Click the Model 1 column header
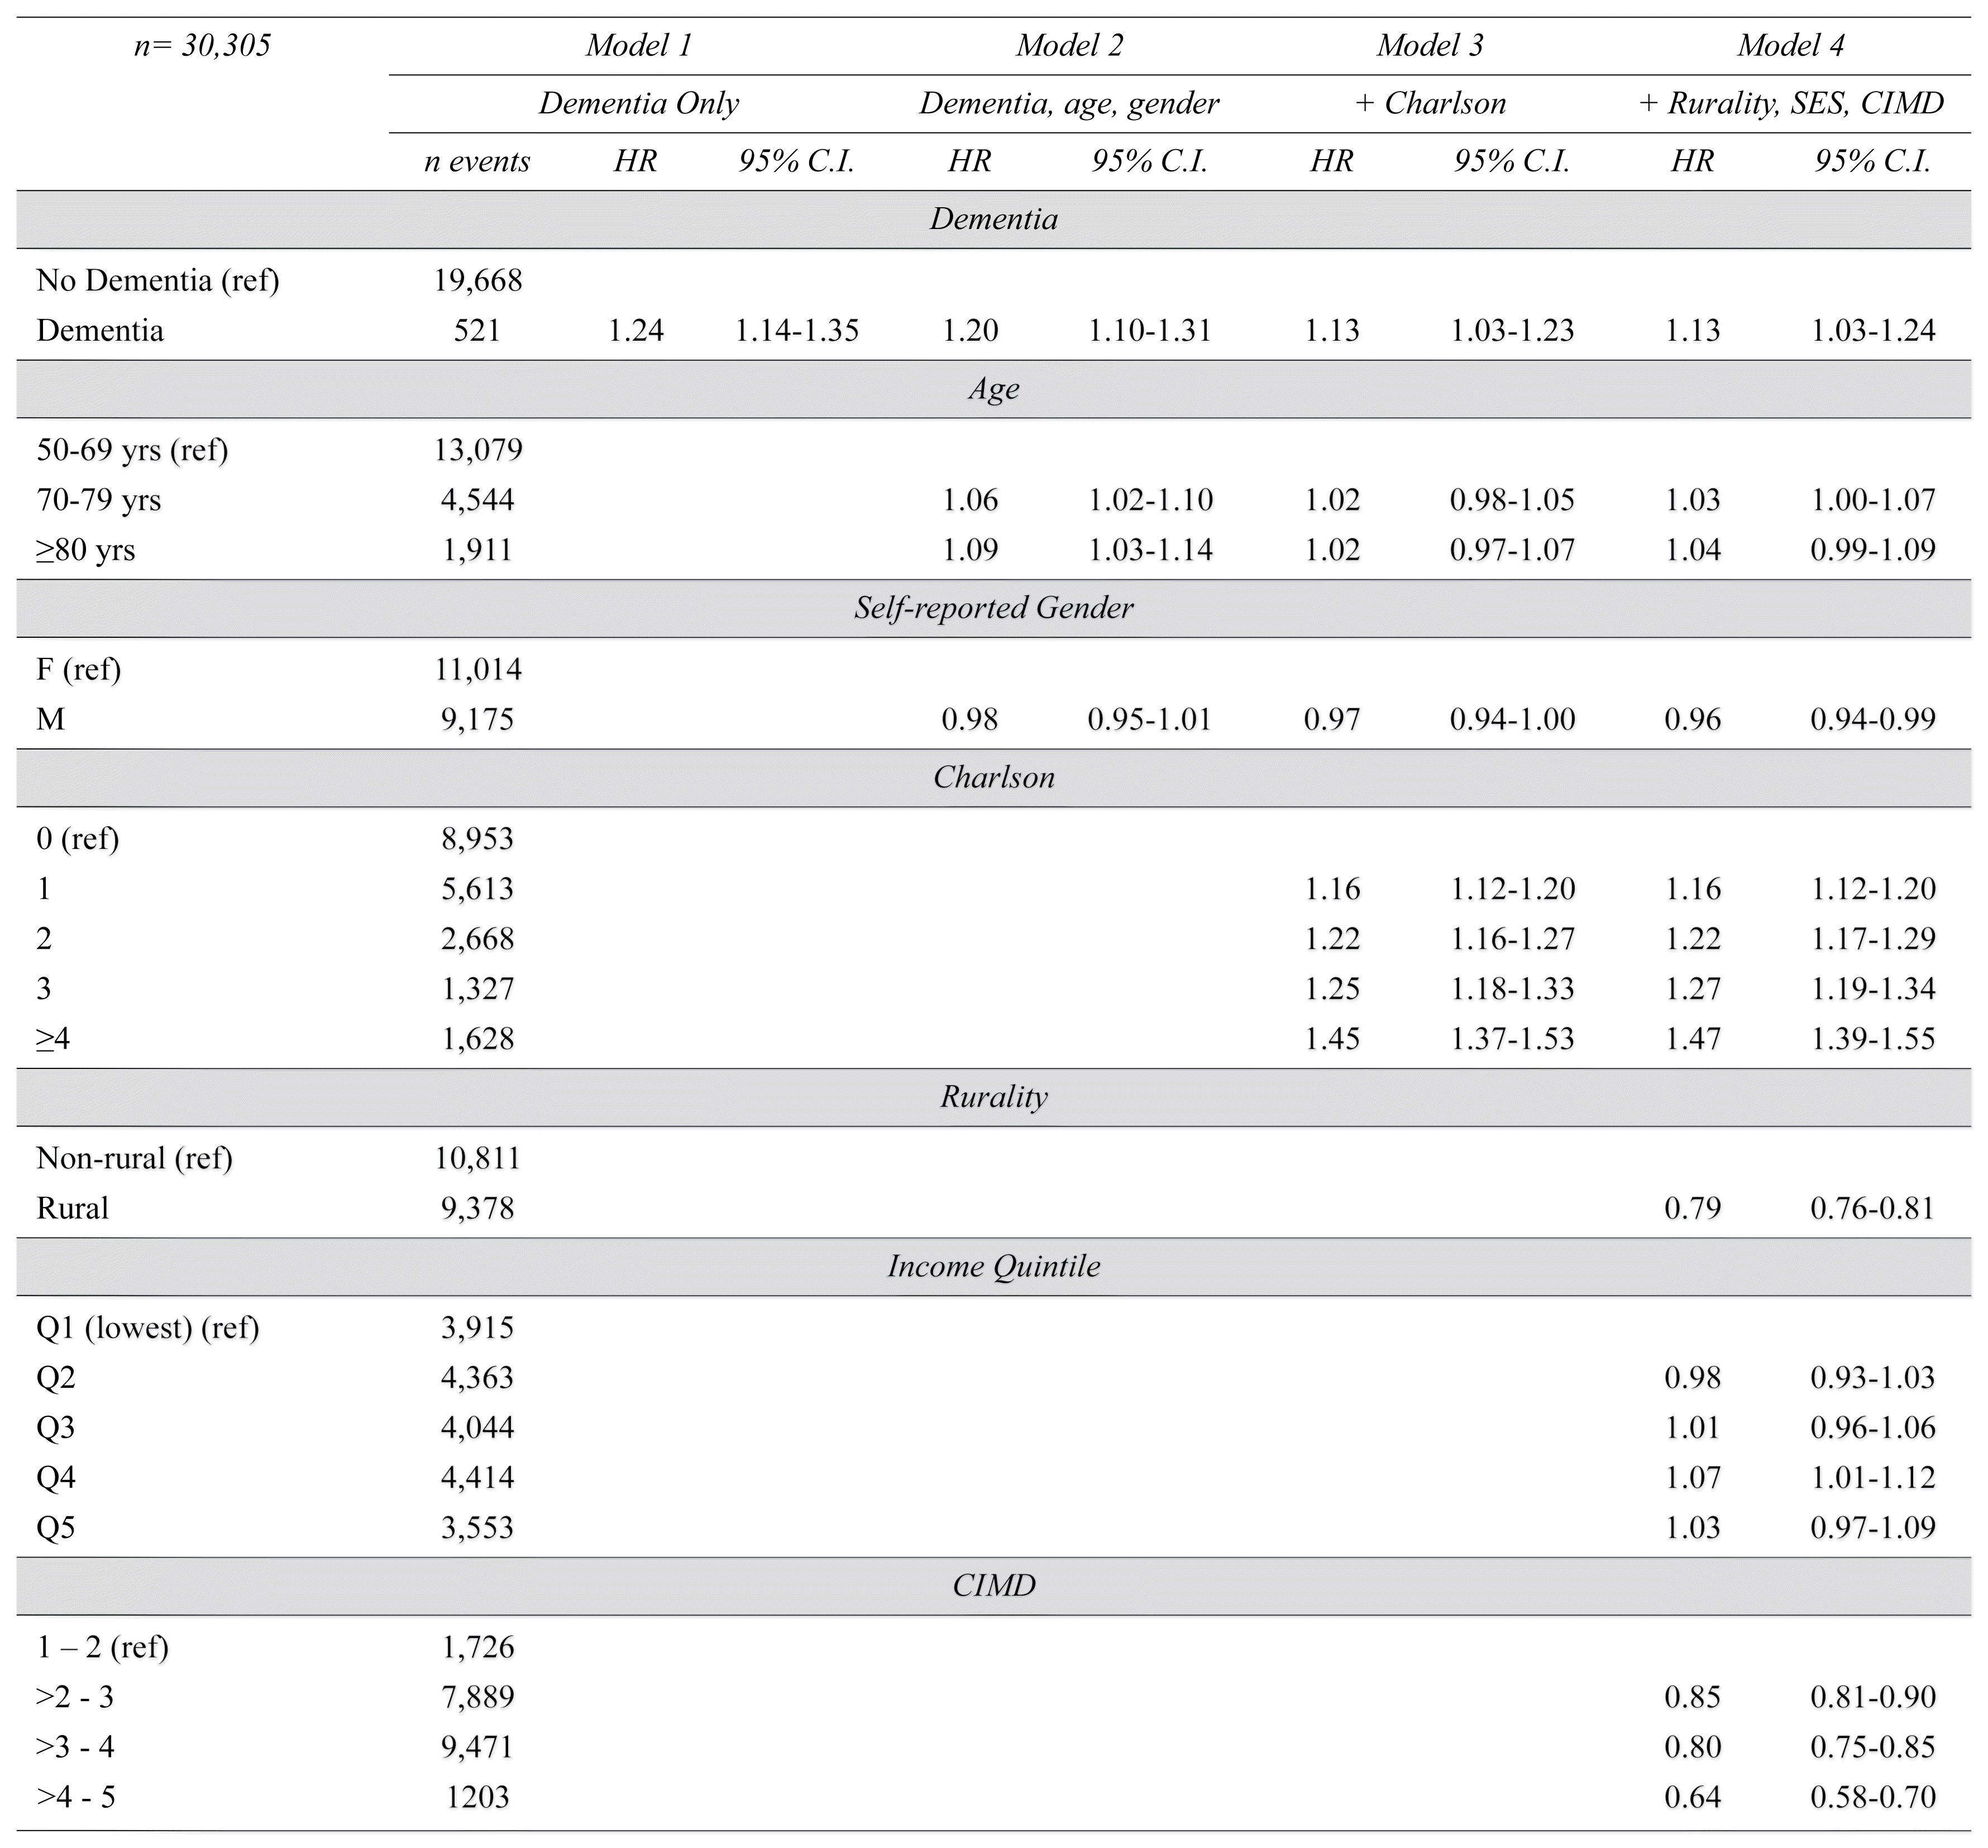Screen dimensions: 1988x1848 [638, 46]
